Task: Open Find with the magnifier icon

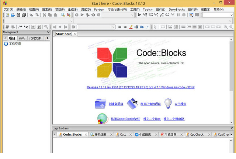Action: 63,15
